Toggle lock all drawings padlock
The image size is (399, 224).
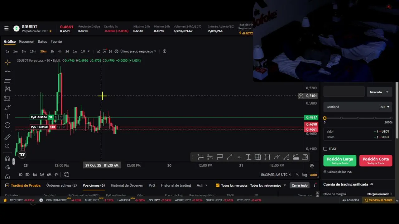pyautogui.click(x=7, y=176)
